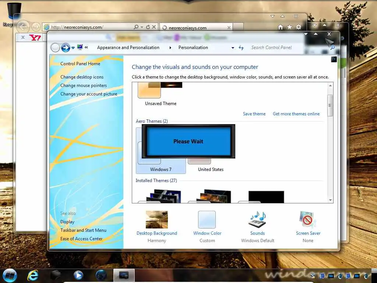Click the Control Panel help icon
The width and height of the screenshot is (377, 283).
click(x=334, y=59)
